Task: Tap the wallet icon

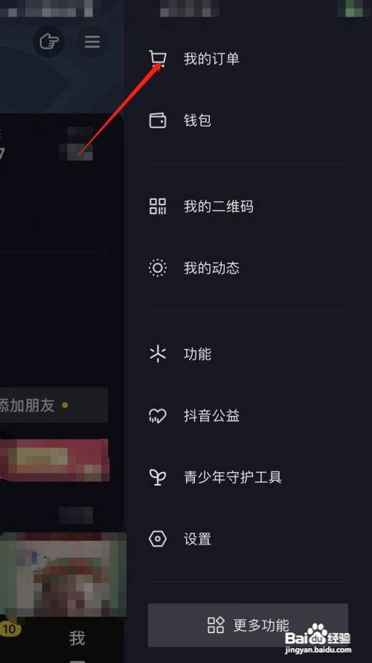Action: (158, 121)
